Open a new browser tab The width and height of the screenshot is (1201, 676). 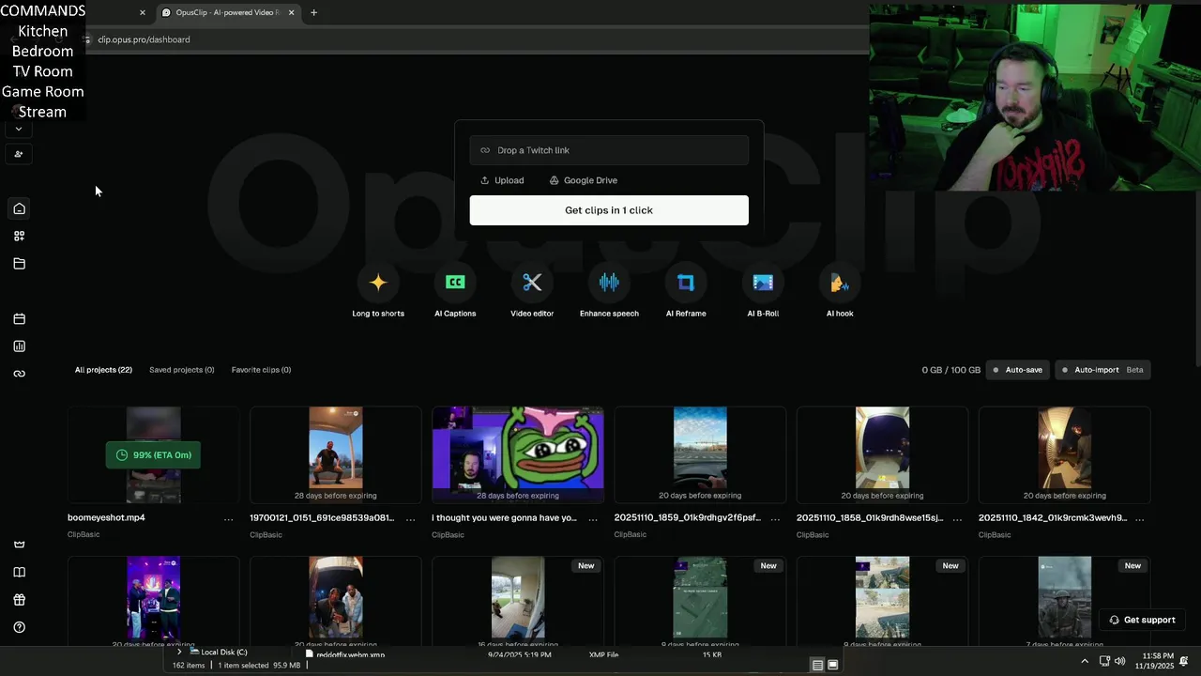pos(313,12)
